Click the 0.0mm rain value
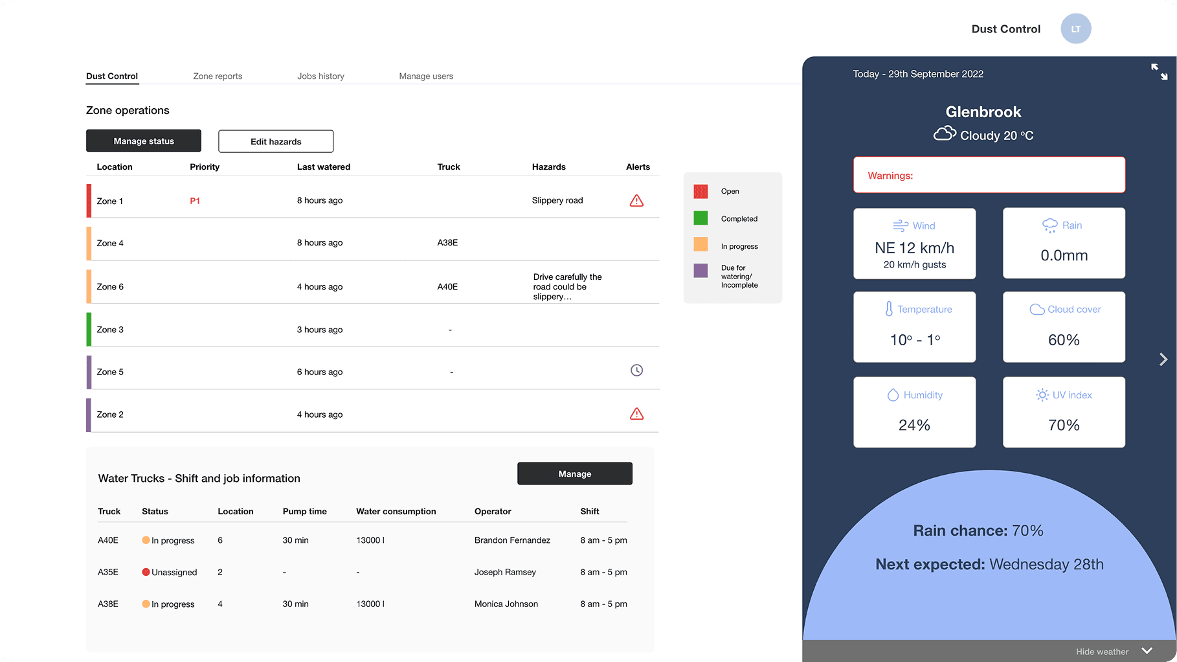 tap(1064, 255)
